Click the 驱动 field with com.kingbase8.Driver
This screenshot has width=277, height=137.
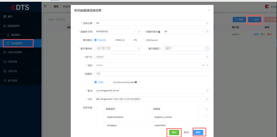tap(152, 91)
